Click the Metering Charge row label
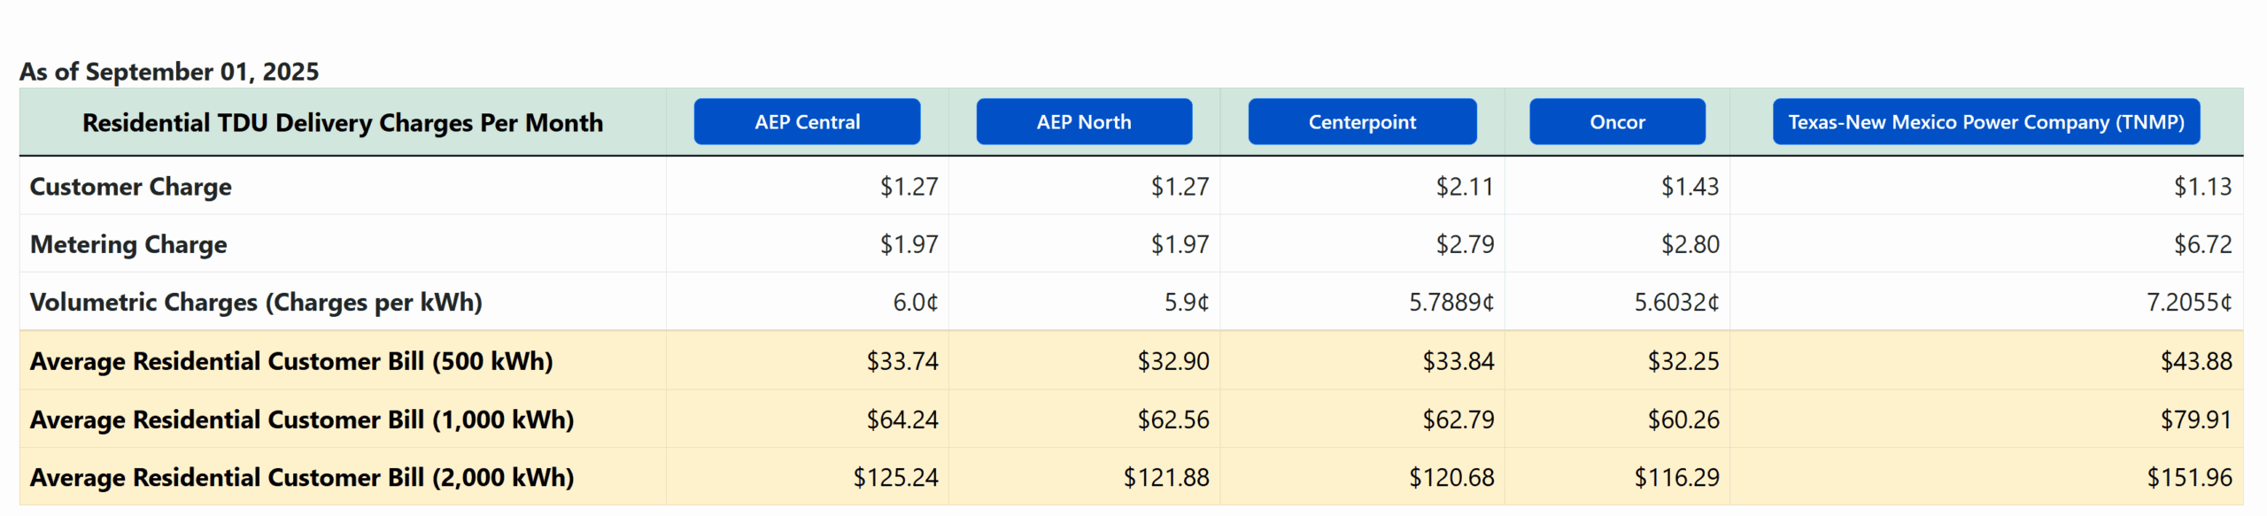Screen dimensions: 2267x516 [x=128, y=244]
